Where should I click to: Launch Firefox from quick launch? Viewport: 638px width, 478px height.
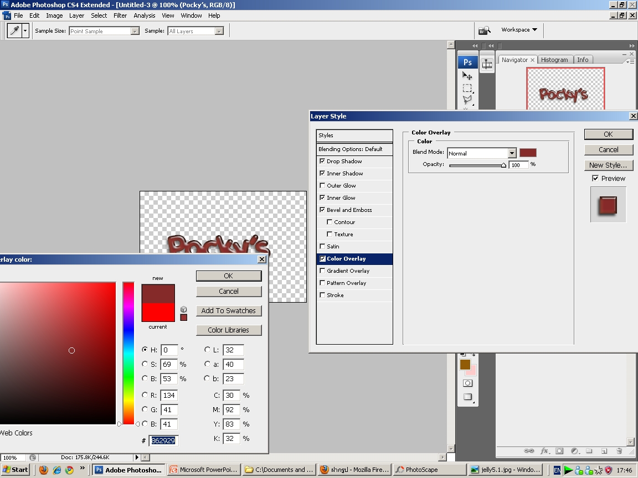coord(44,470)
